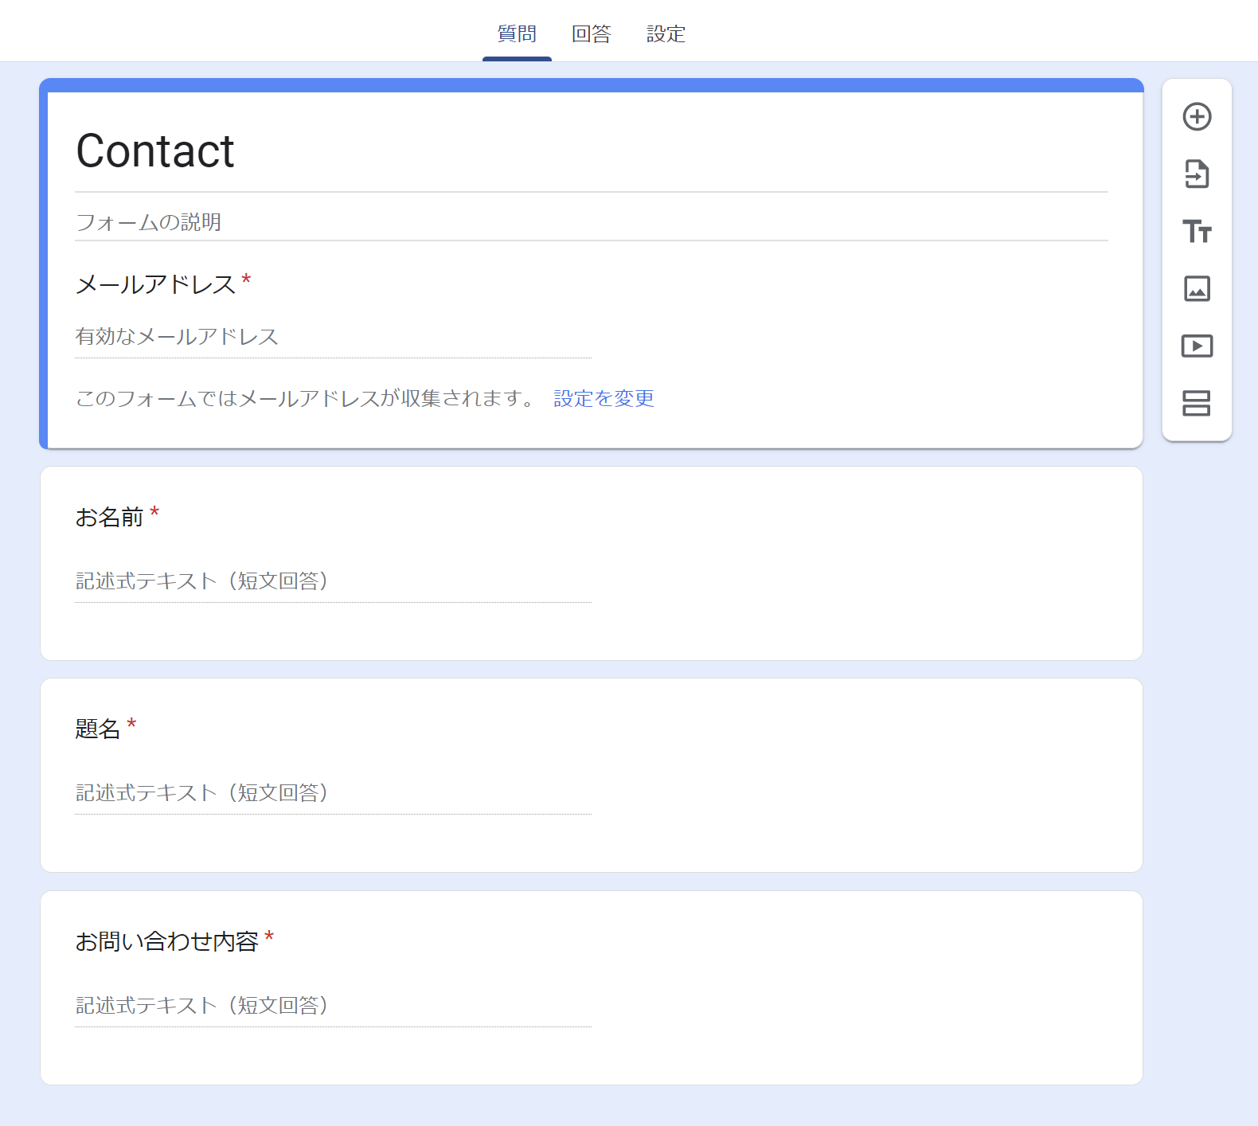Click the import questions icon
The height and width of the screenshot is (1126, 1258).
coord(1197,174)
